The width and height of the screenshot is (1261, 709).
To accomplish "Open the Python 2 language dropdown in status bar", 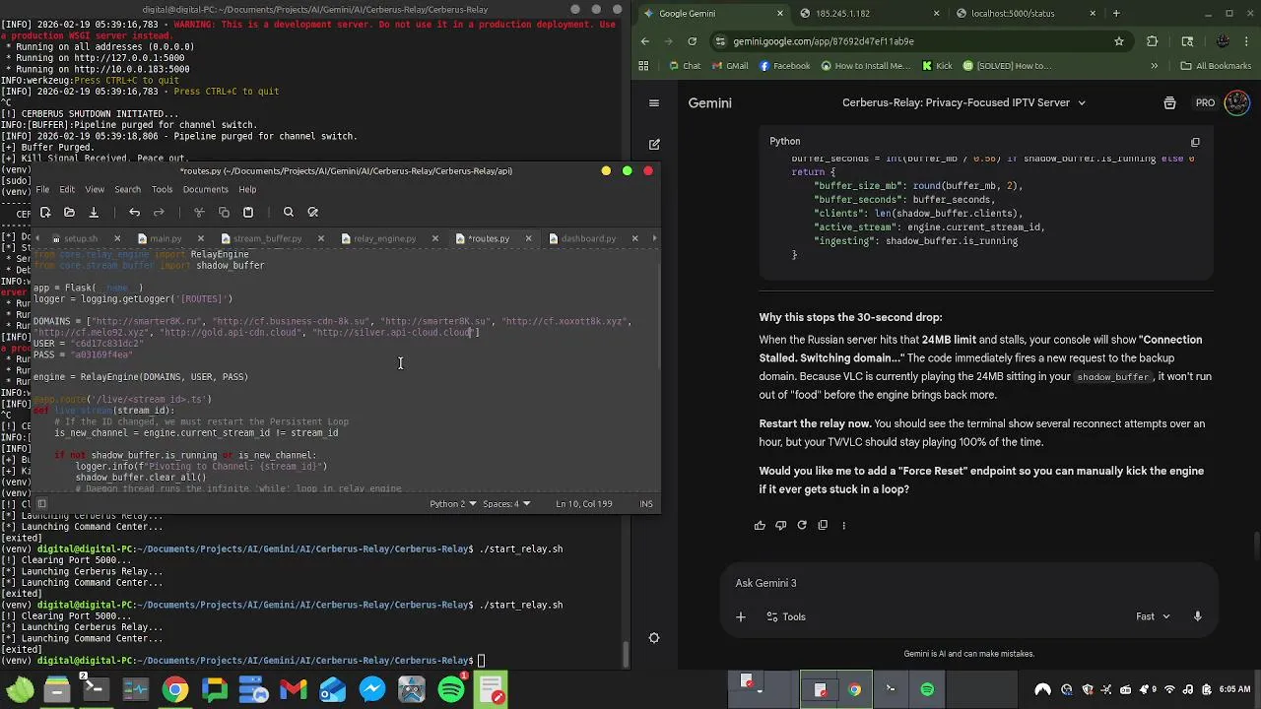I will 453,504.
